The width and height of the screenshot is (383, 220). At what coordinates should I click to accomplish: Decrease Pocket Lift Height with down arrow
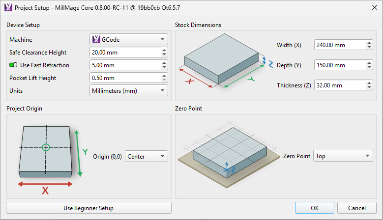(164, 80)
